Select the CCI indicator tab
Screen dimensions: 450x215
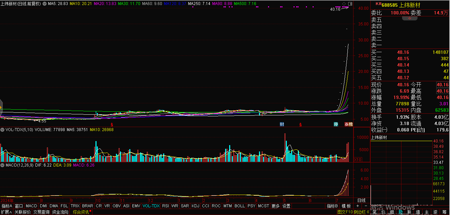pyautogui.click(x=205, y=206)
